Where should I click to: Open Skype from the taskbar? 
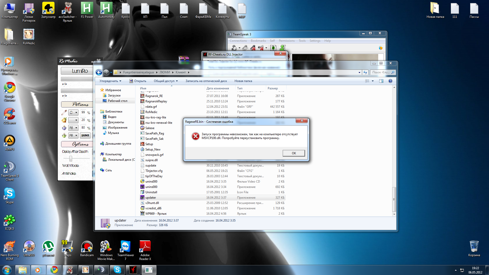click(x=117, y=270)
